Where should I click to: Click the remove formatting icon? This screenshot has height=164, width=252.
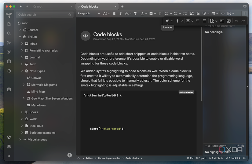click(x=160, y=14)
